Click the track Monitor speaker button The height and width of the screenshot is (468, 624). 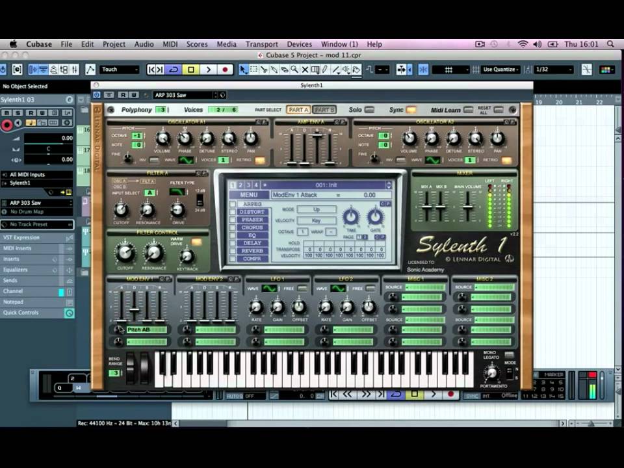point(18,123)
